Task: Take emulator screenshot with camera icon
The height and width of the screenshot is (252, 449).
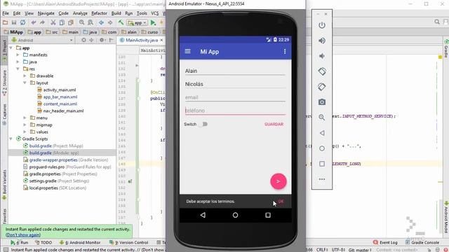Action: click(322, 102)
